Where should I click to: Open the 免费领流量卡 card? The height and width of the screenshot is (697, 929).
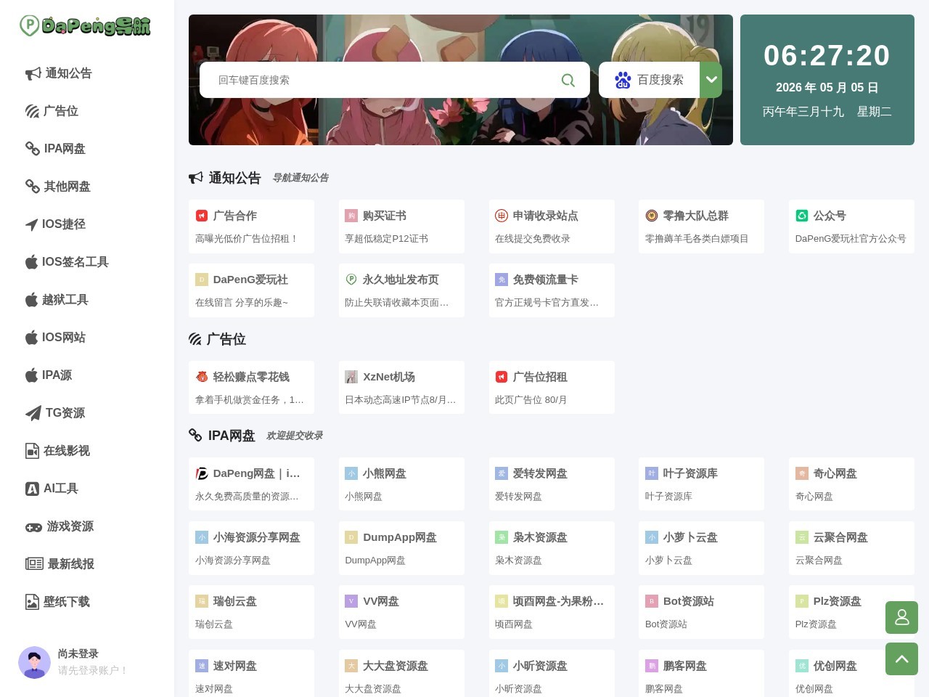[x=552, y=290]
